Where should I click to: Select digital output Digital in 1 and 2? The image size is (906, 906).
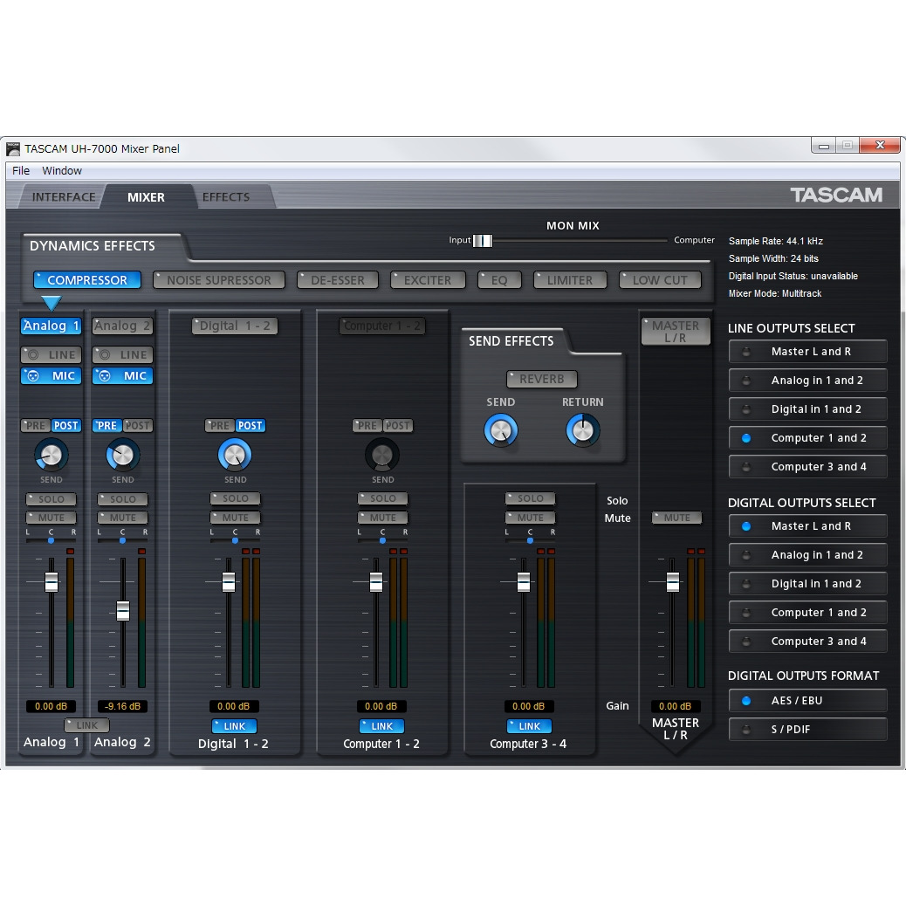coord(807,584)
